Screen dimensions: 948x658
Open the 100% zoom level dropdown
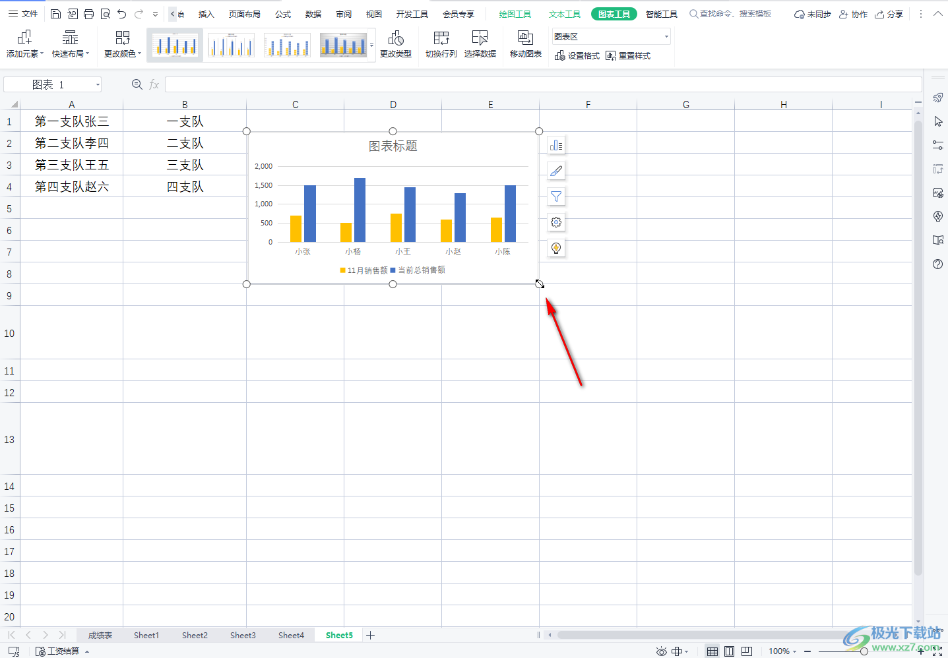[x=783, y=651]
